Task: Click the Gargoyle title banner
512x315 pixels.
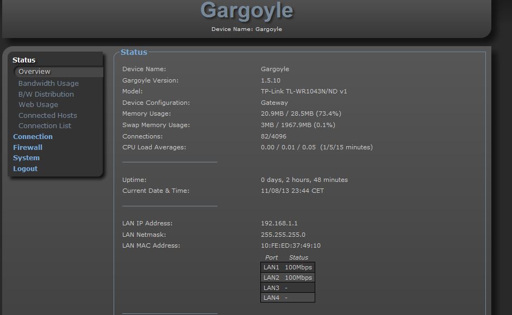Action: pyautogui.click(x=247, y=11)
